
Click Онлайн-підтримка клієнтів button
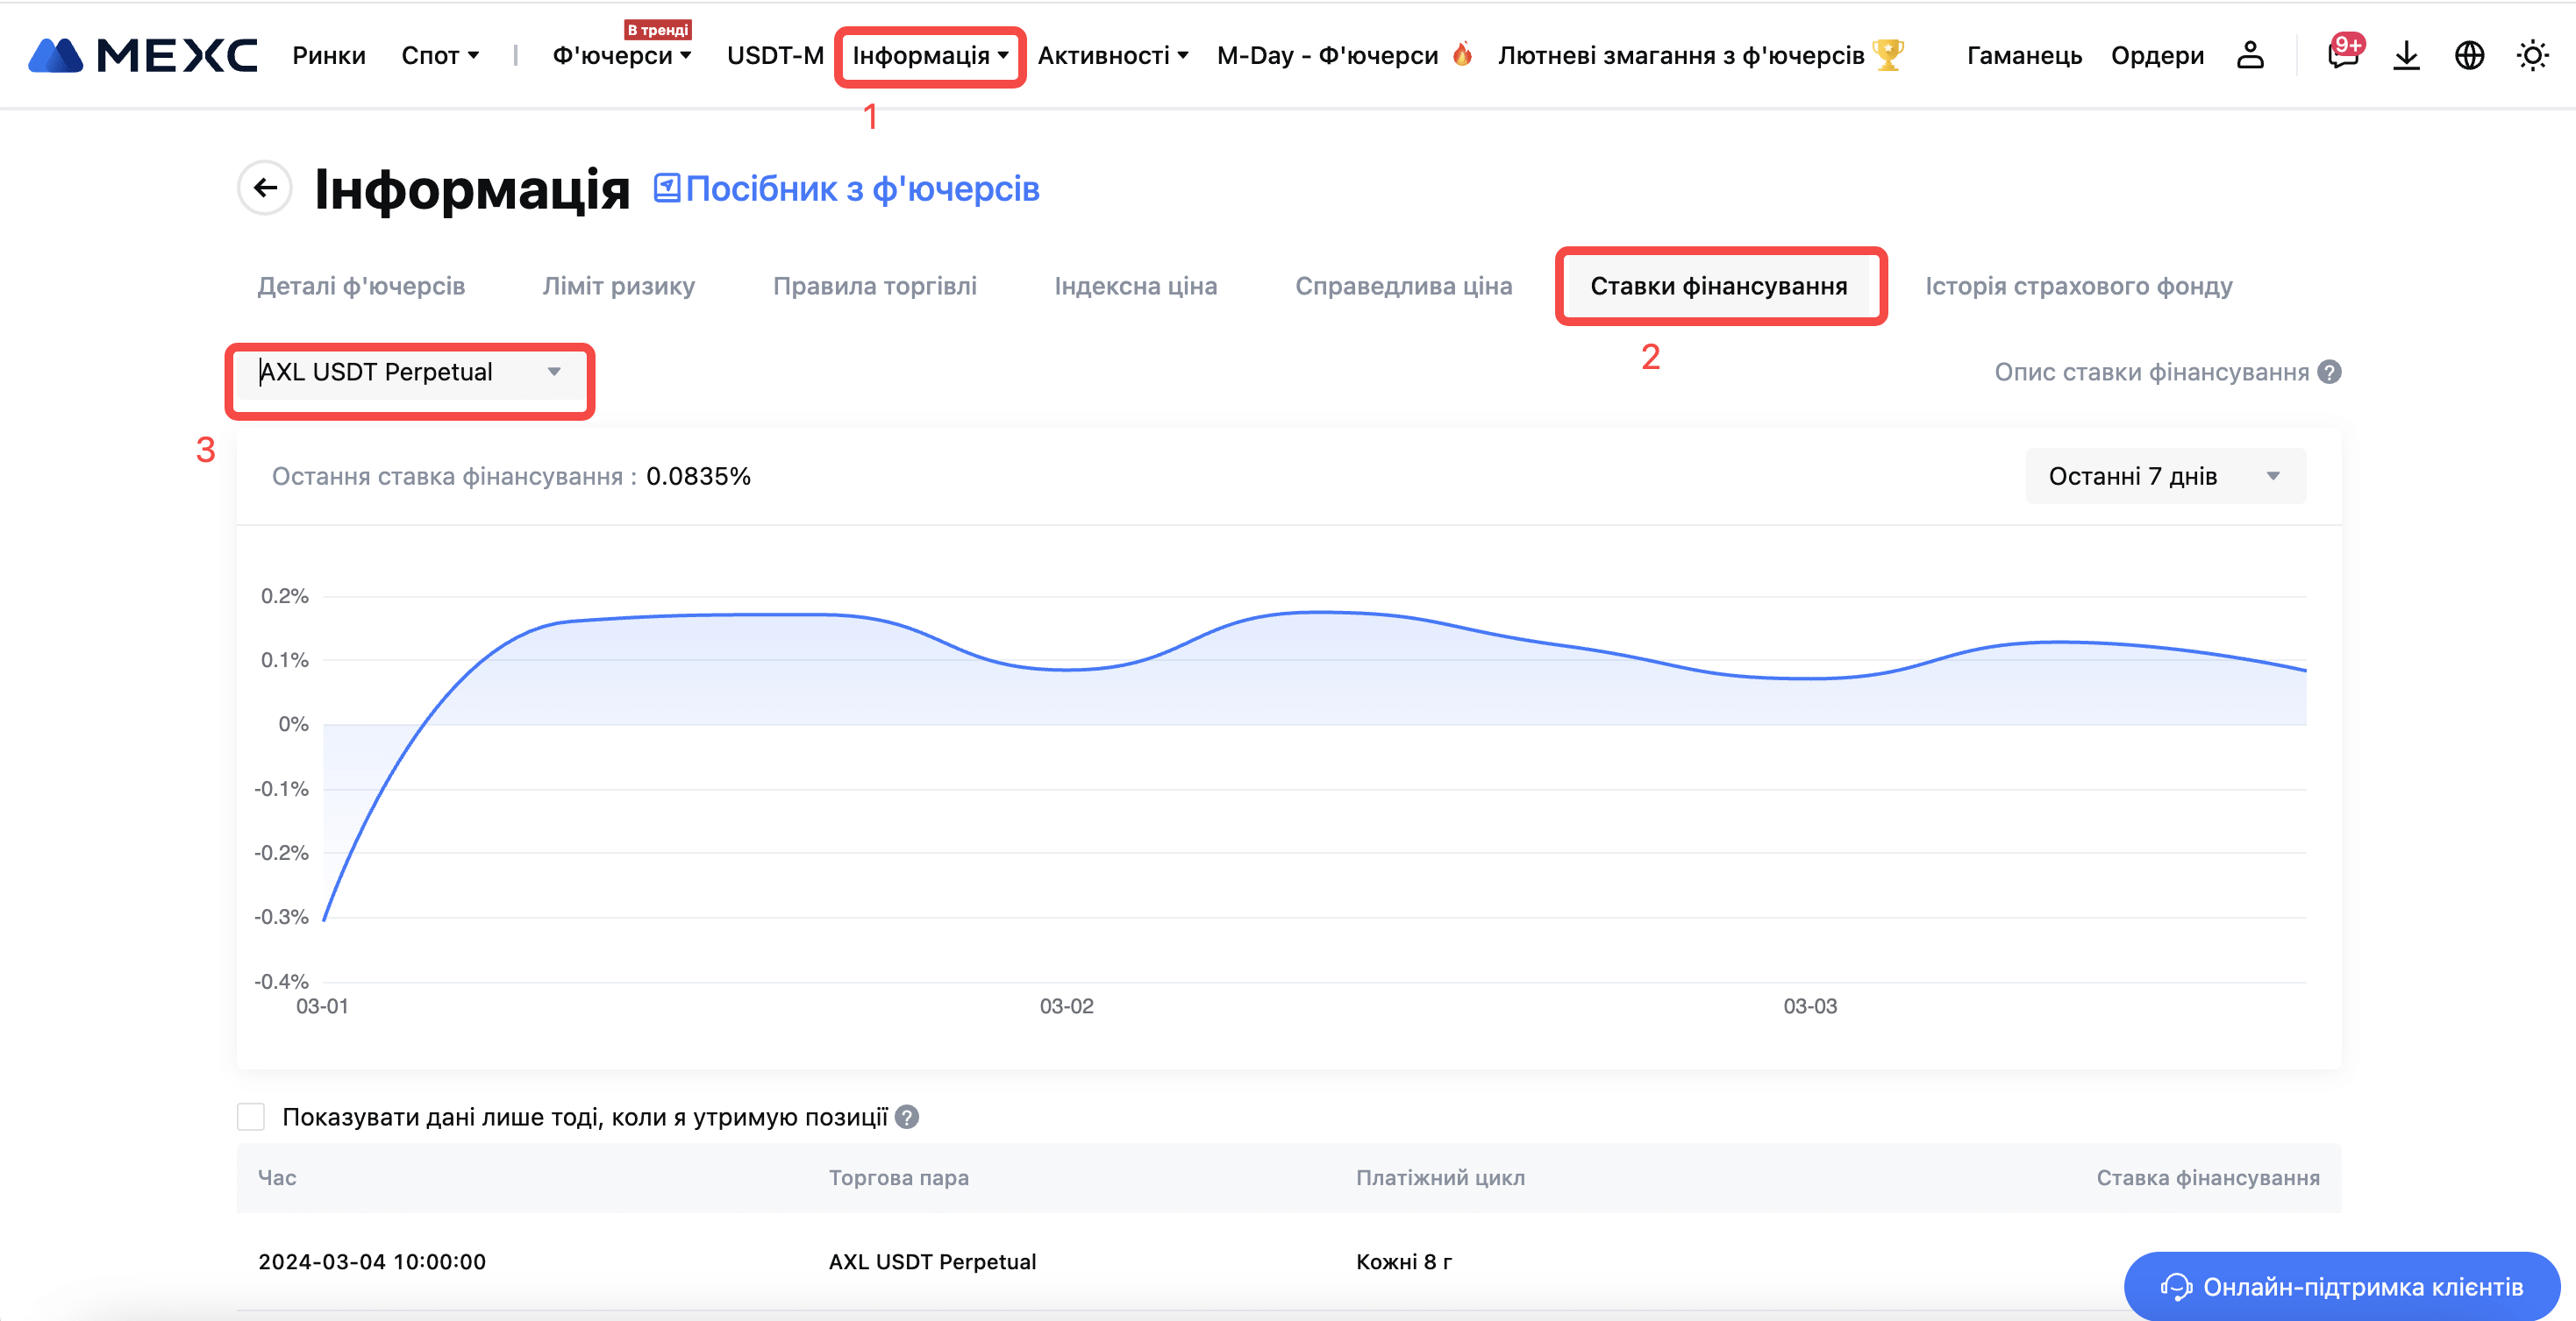coord(2341,1286)
